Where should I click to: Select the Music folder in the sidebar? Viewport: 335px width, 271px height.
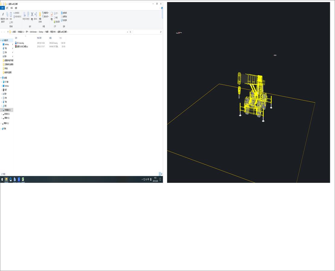tap(5, 106)
